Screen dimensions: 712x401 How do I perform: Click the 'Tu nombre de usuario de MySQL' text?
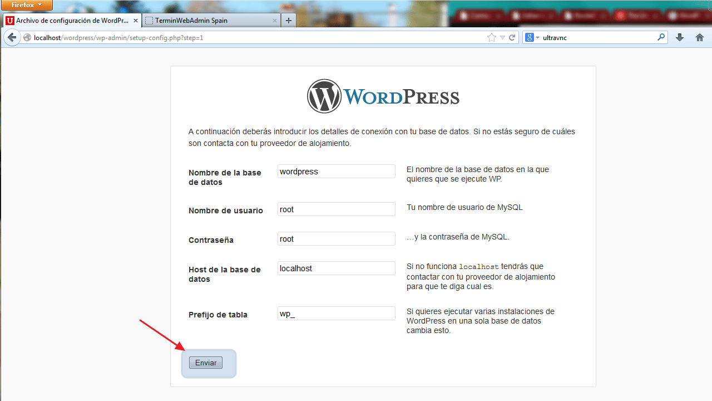coord(464,207)
